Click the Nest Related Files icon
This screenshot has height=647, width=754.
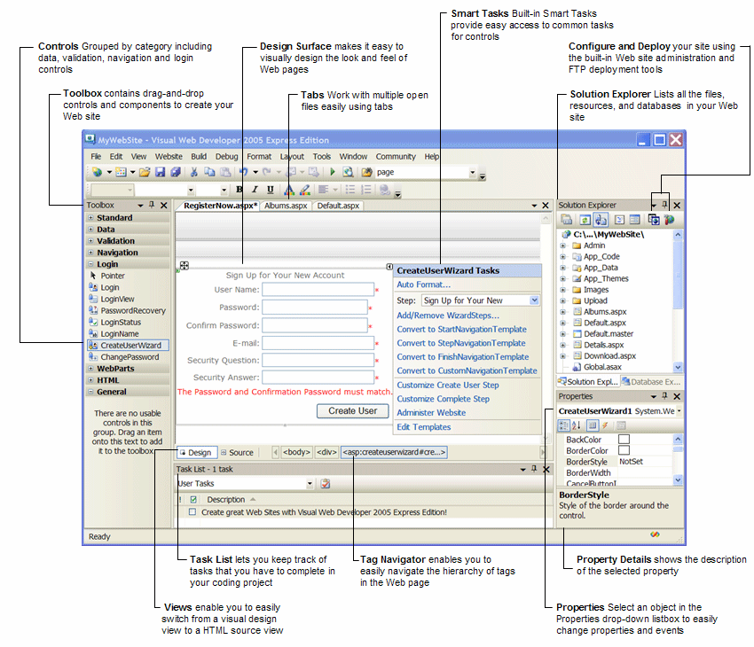tap(601, 220)
